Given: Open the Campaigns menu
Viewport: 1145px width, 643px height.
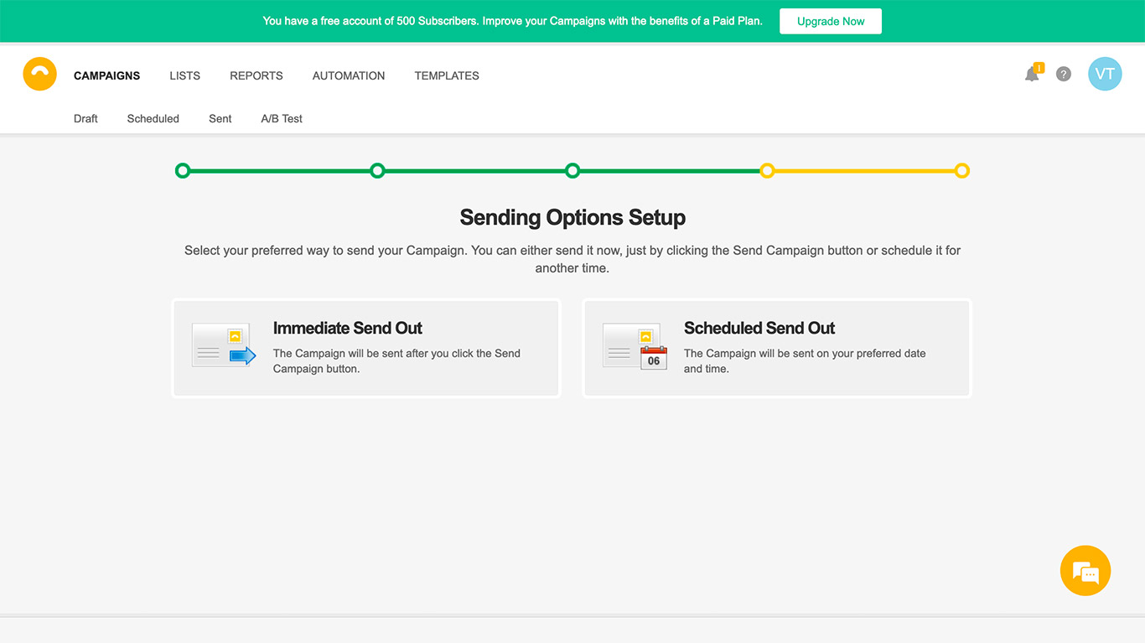Looking at the screenshot, I should [x=106, y=75].
